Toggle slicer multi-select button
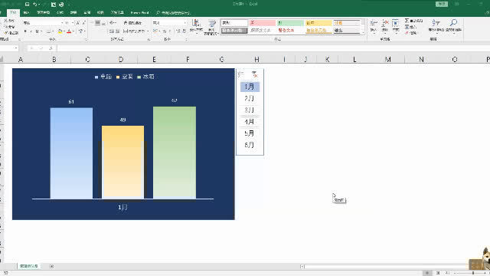 241,74
